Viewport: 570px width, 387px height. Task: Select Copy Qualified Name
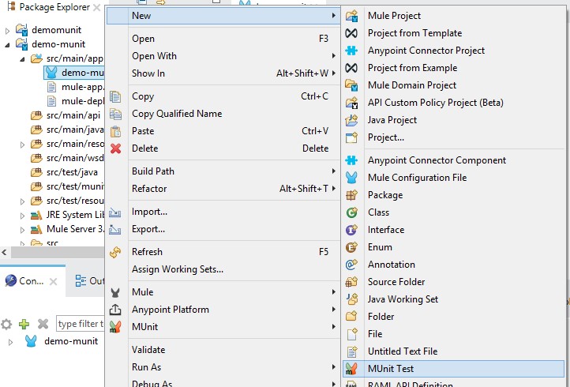point(223,114)
